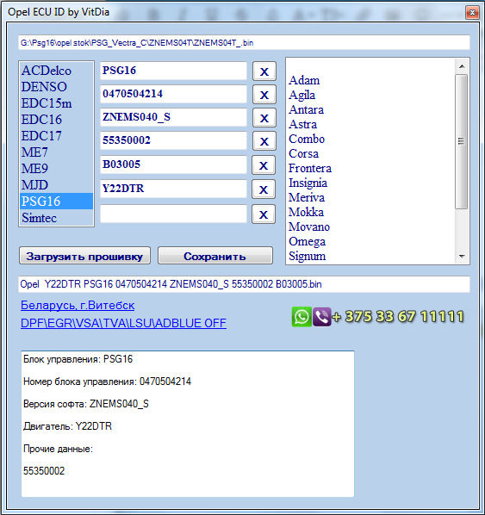Choose Signum in model list
485x515 pixels.
tap(308, 256)
